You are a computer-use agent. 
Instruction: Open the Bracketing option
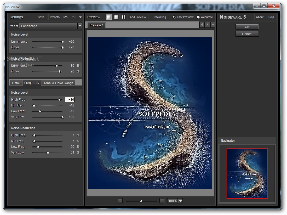coord(159,17)
